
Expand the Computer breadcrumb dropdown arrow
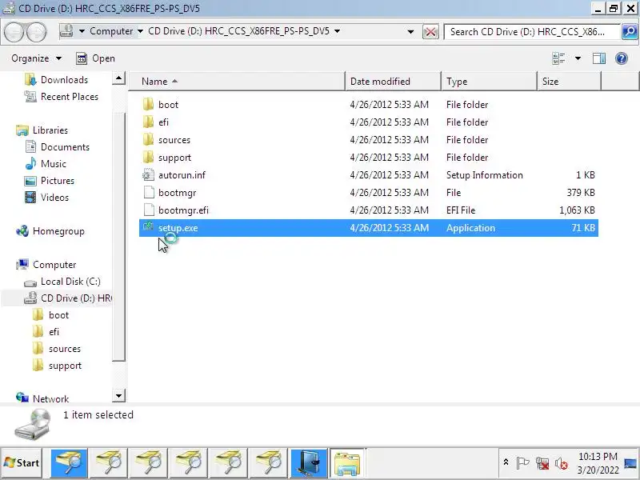coord(141,31)
